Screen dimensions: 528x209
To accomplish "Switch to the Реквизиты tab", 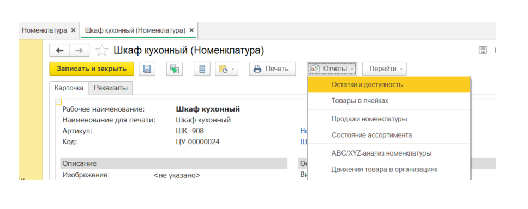I will (110, 88).
